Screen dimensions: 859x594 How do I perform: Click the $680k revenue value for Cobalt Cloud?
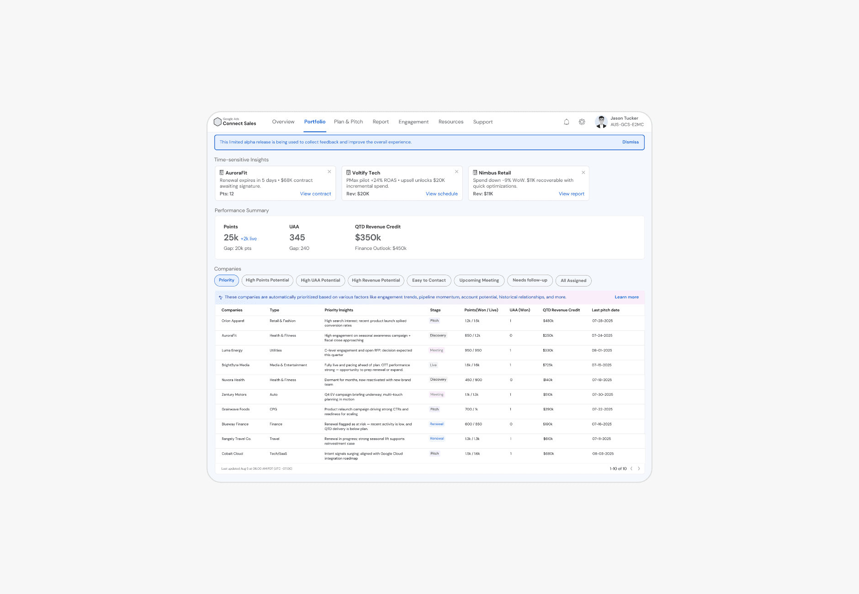pyautogui.click(x=548, y=454)
